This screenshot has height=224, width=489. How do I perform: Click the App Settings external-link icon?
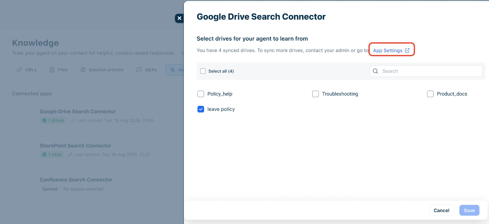(x=407, y=51)
